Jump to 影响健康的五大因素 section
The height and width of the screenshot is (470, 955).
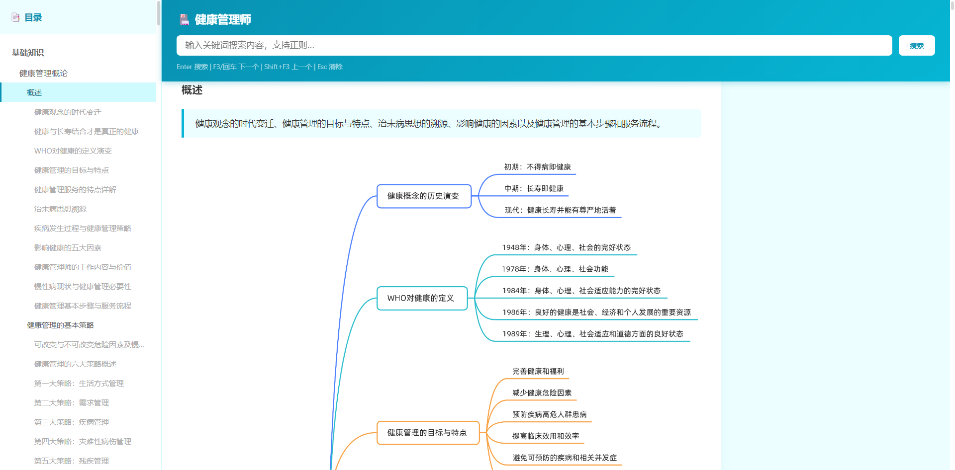(x=68, y=248)
